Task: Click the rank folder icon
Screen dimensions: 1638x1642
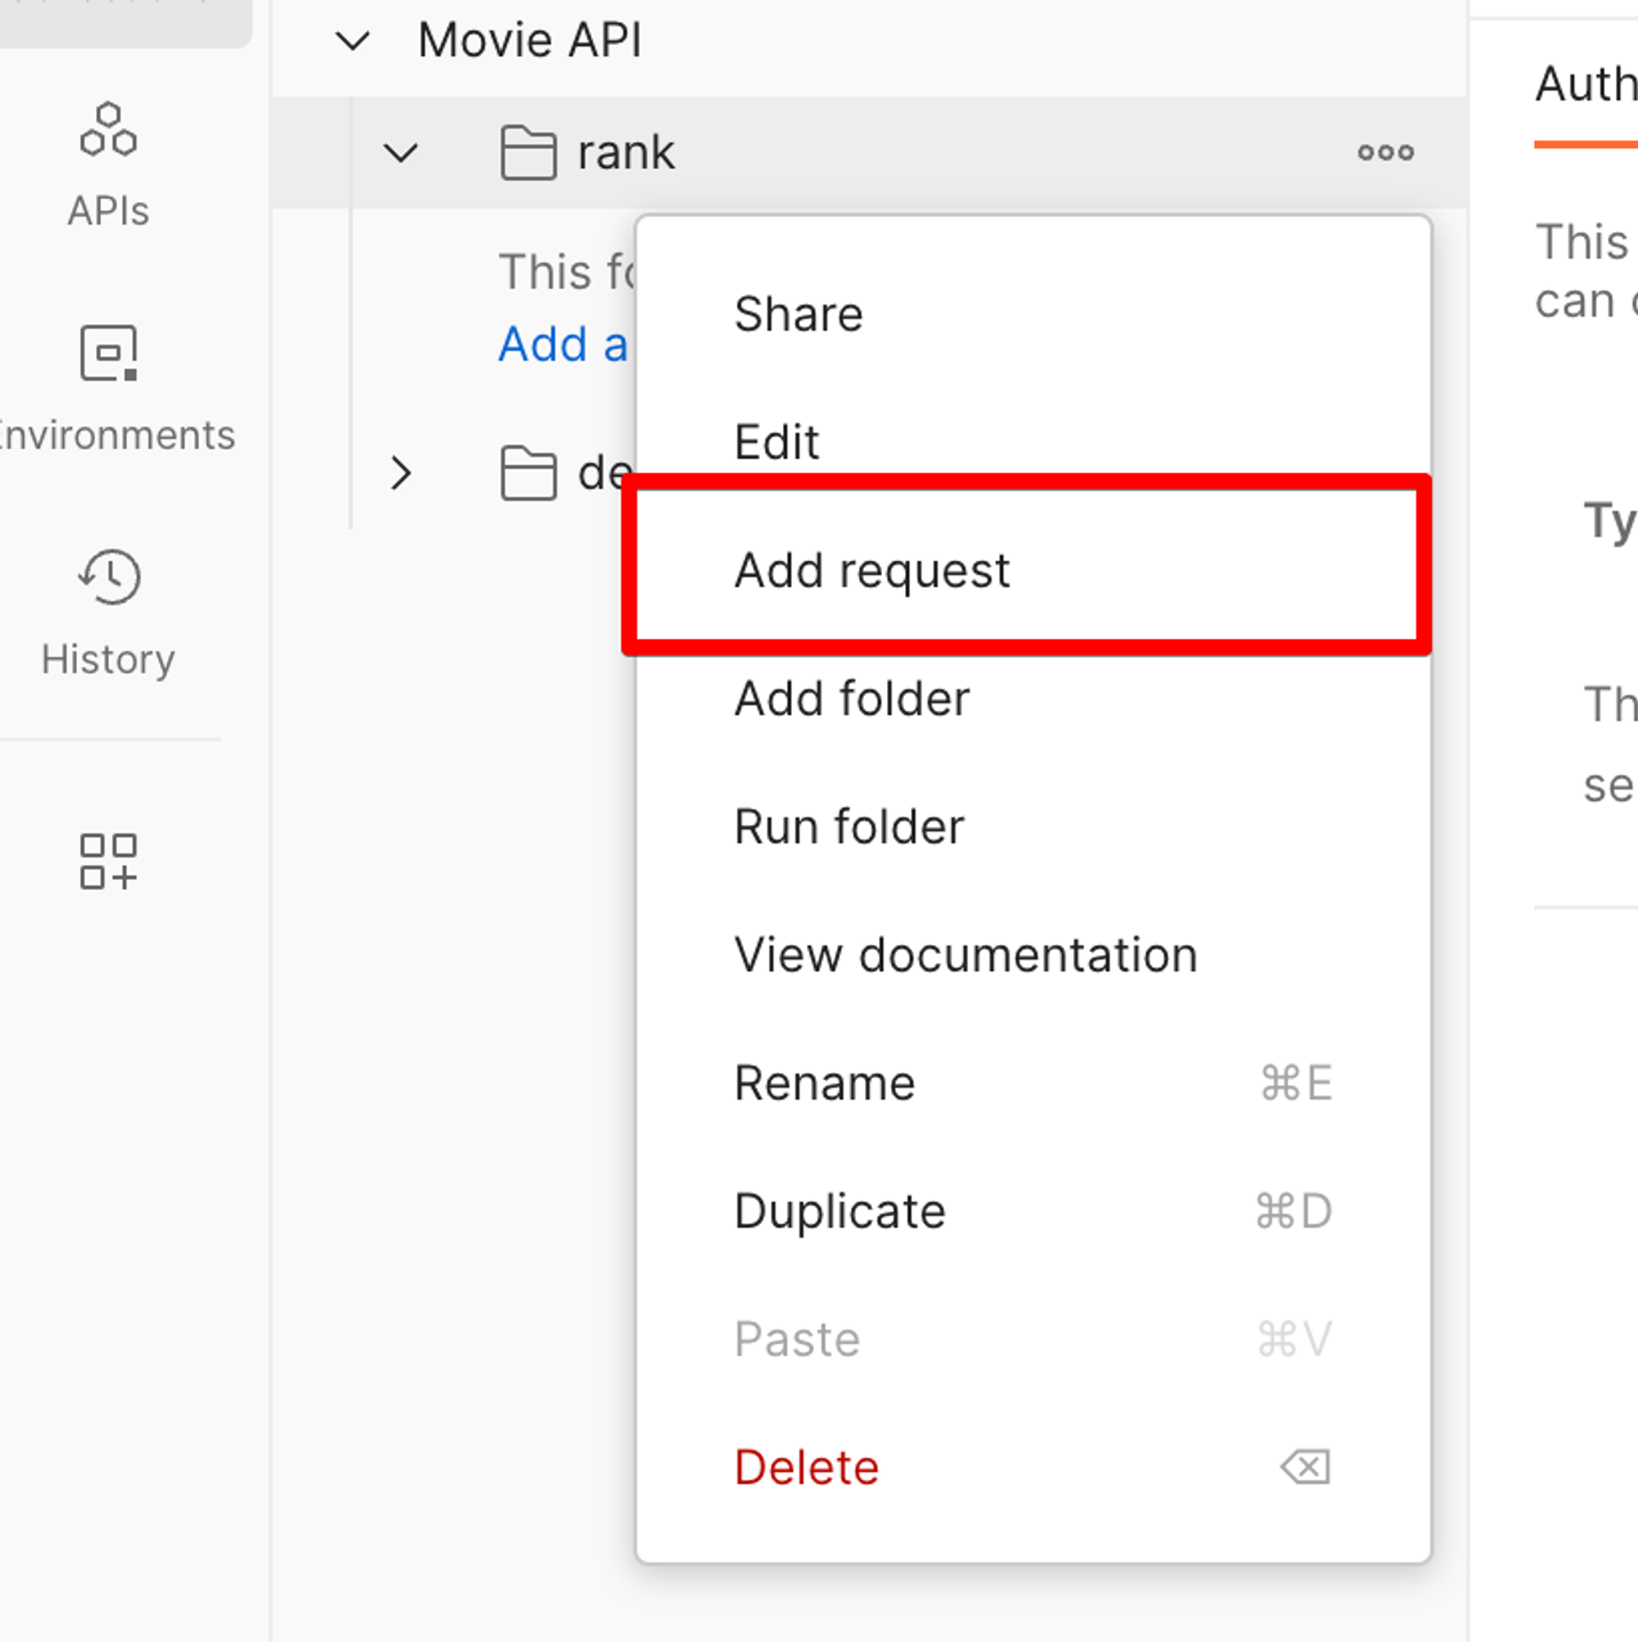Action: tap(528, 153)
